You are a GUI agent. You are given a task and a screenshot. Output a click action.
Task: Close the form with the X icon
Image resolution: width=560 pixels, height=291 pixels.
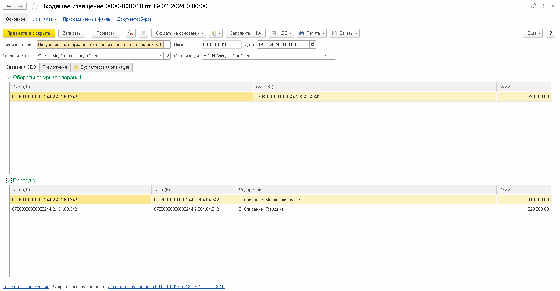[x=553, y=6]
